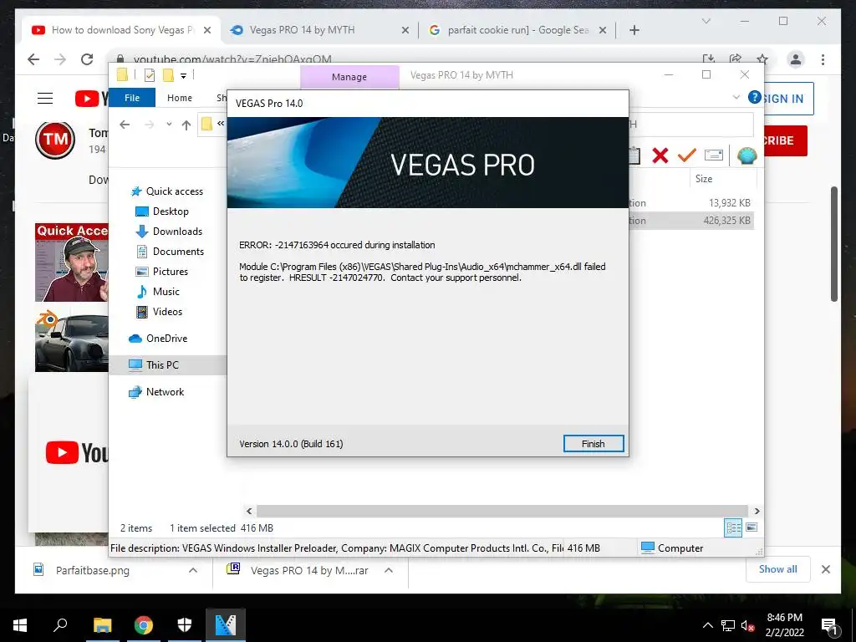Click the properties checkmark icon in Explorer title bar
The image size is (856, 642).
click(x=149, y=75)
